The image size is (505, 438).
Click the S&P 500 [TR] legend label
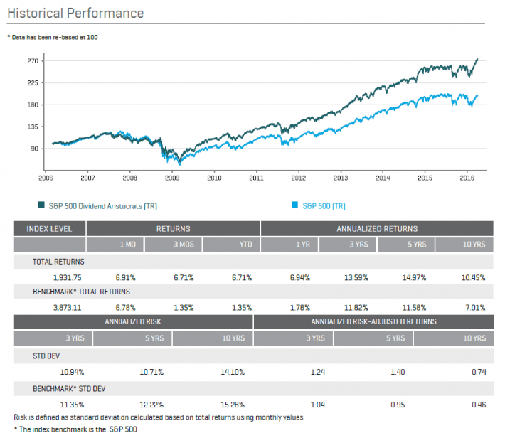[325, 206]
